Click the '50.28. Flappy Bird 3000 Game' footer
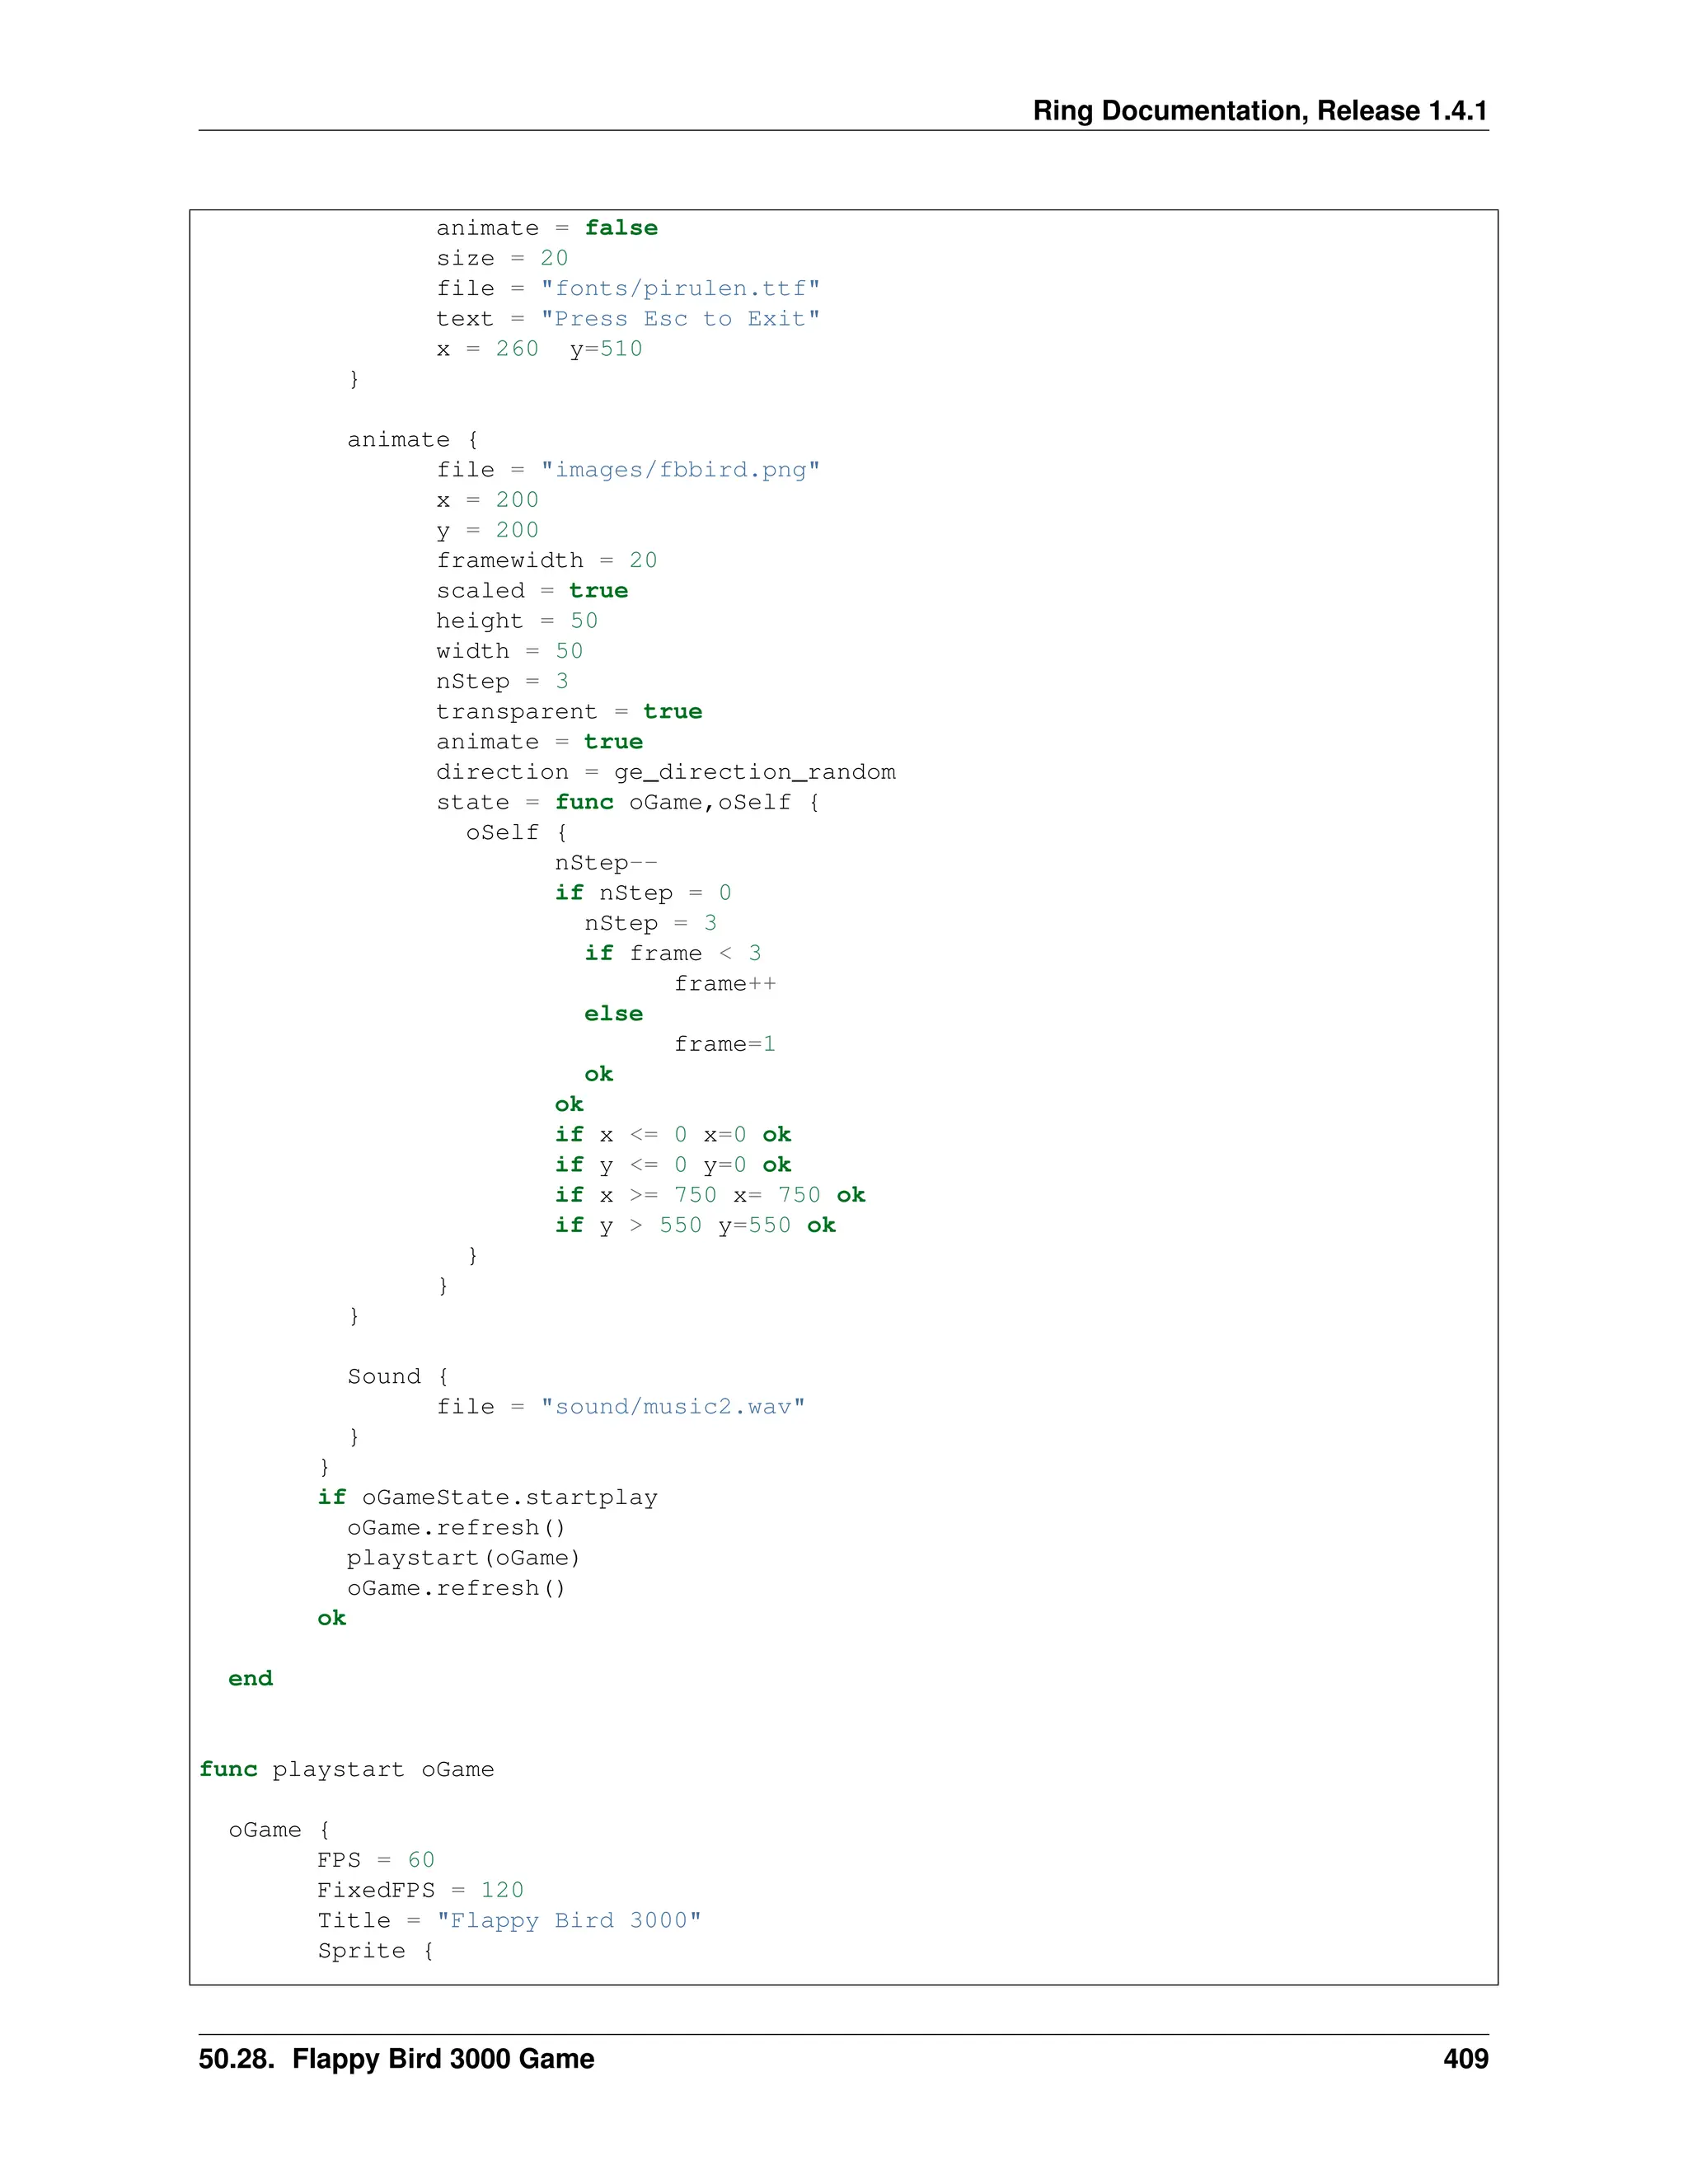Image resolution: width=1688 pixels, height=2184 pixels. (396, 2058)
